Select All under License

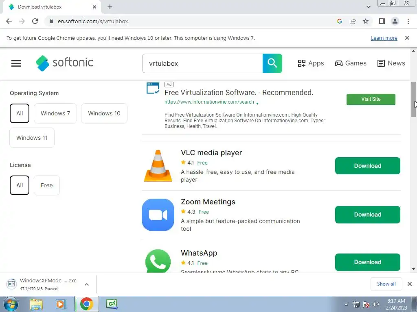20,185
